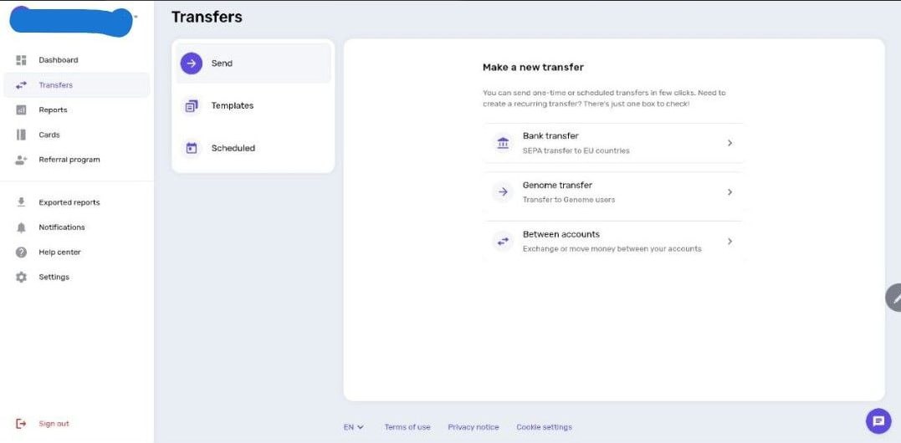Viewport: 901px width, 443px height.
Task: Click the Transfers arrows icon in sidebar
Action: click(x=21, y=85)
